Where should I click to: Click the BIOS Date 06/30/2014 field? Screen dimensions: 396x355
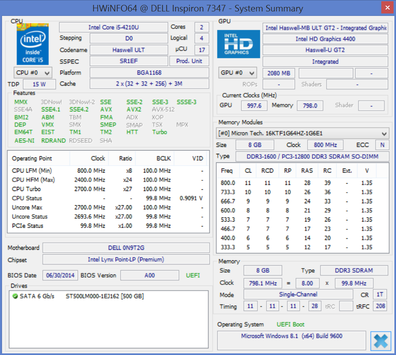(60, 275)
